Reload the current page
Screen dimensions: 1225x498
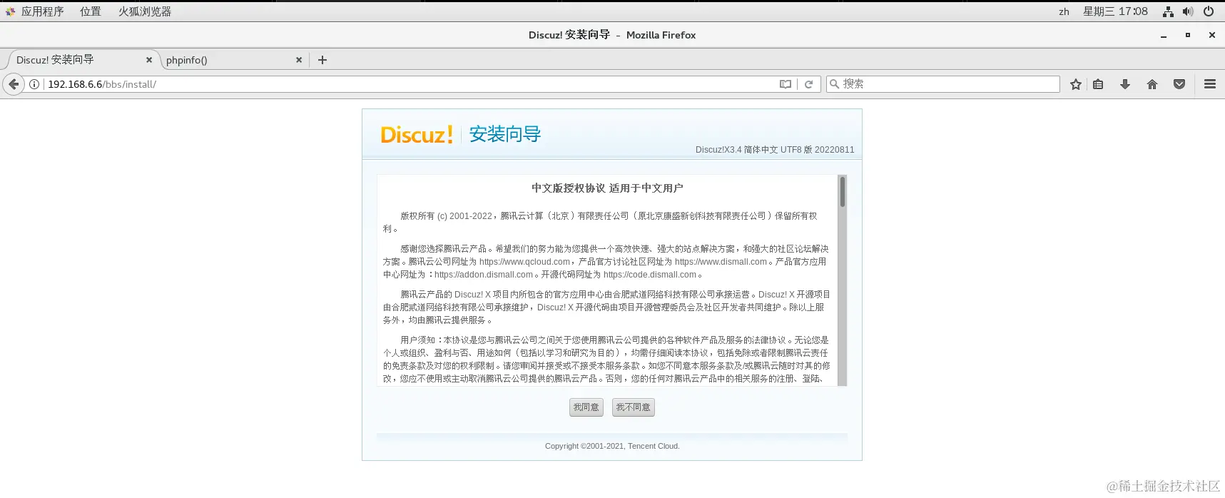(x=808, y=84)
